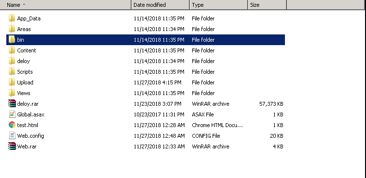The image size is (366, 178).
Task: Select the Web.rar archive icon
Action: point(12,146)
